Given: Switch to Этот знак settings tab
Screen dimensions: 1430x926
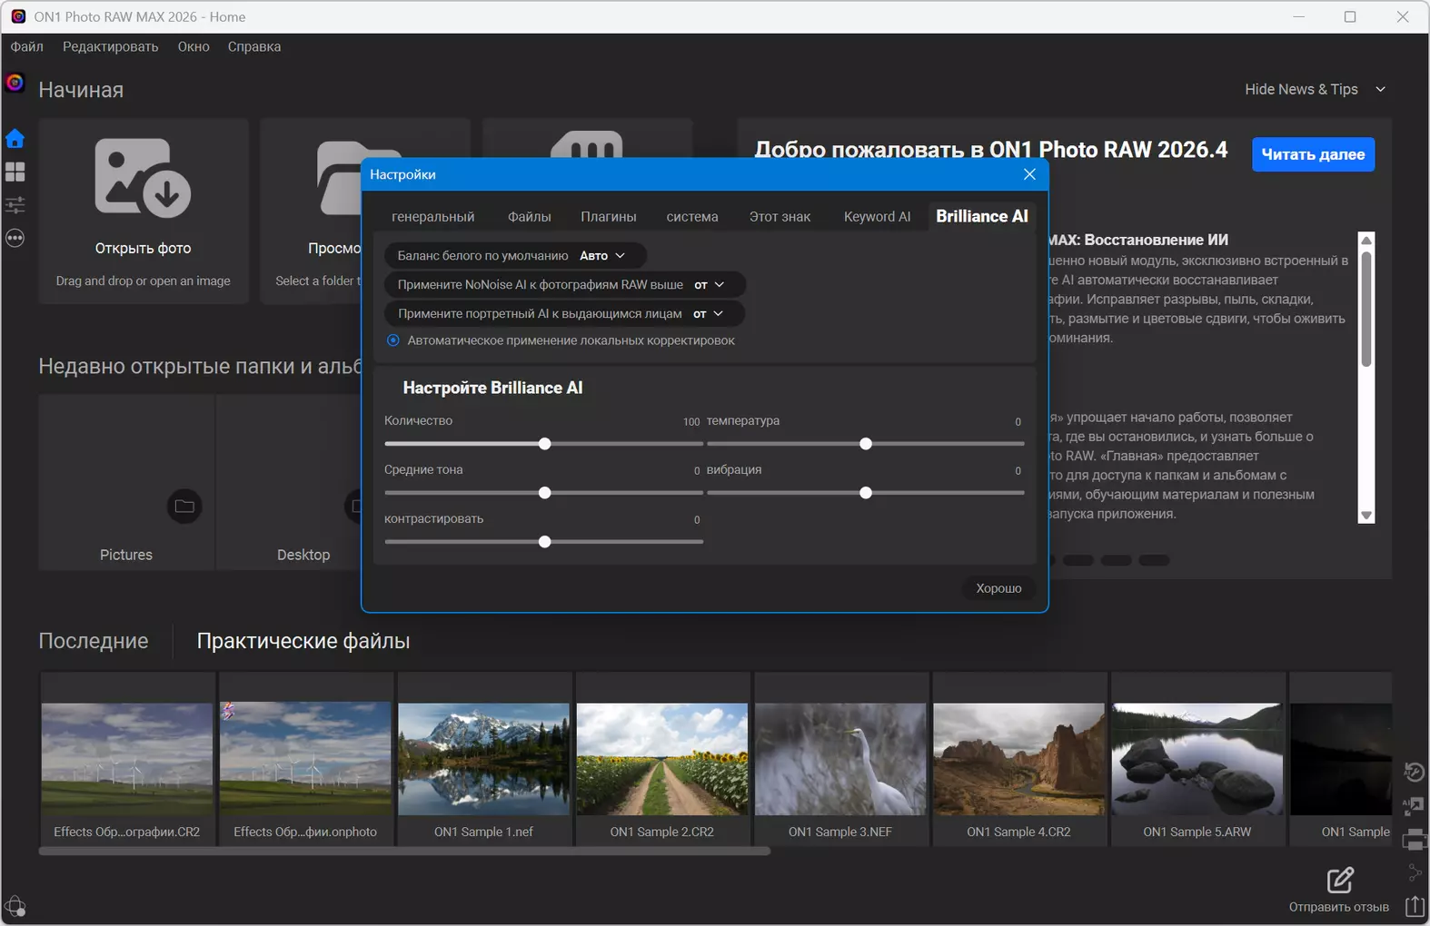Looking at the screenshot, I should click(780, 216).
